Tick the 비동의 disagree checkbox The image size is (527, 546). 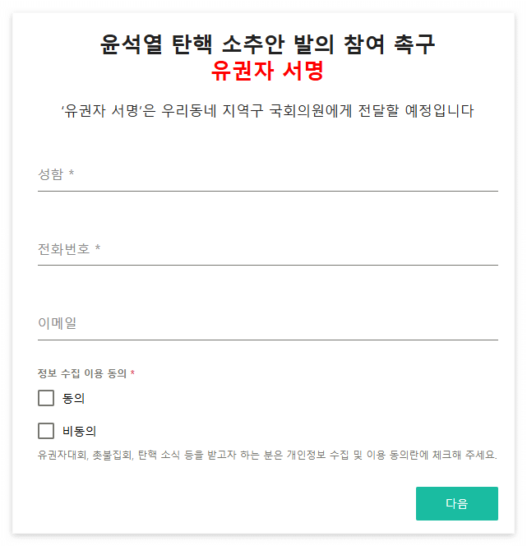(x=46, y=431)
